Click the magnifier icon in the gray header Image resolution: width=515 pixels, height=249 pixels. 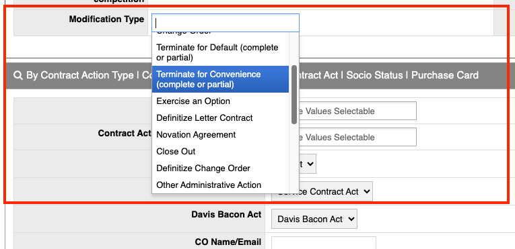18,75
